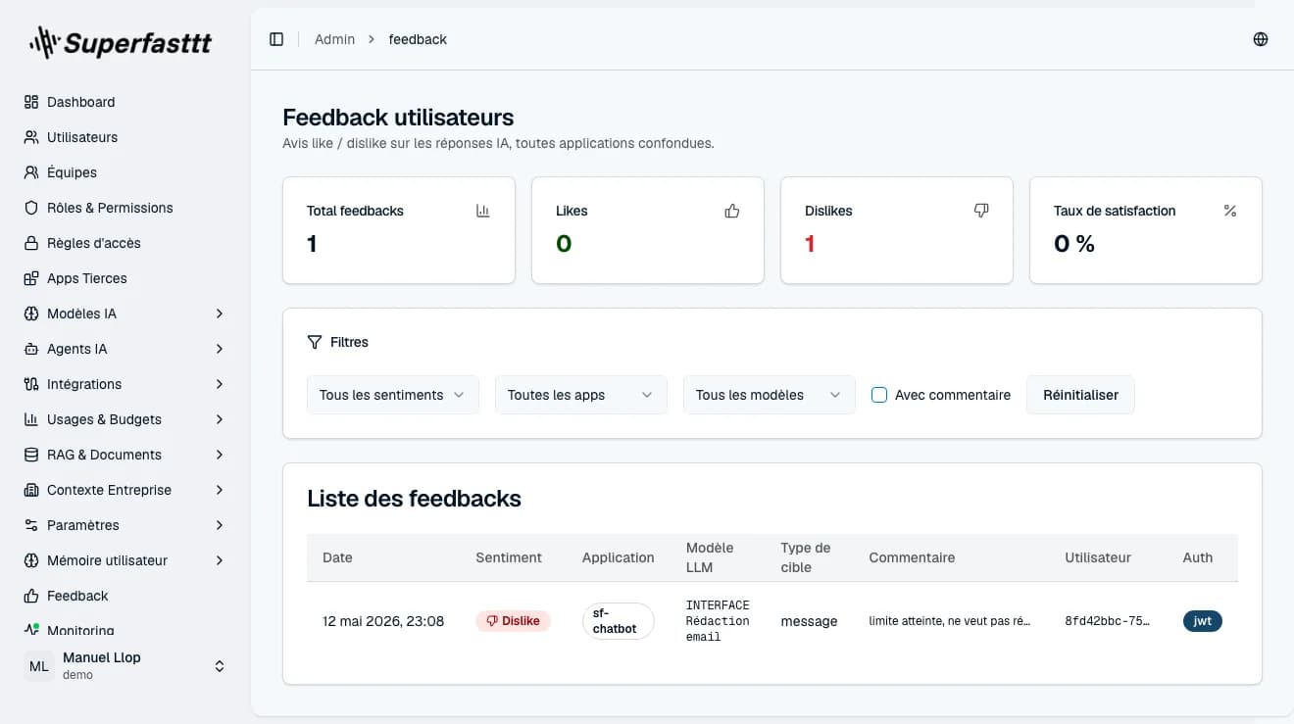Expand the Contexte Entreprise chevron
The width and height of the screenshot is (1294, 724).
click(x=220, y=490)
